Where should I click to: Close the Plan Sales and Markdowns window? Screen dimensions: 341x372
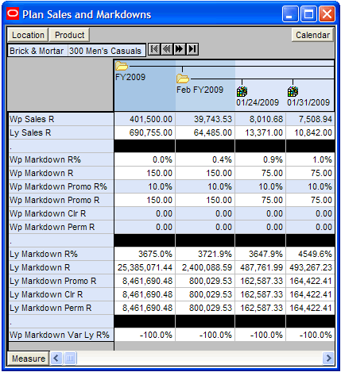point(327,14)
